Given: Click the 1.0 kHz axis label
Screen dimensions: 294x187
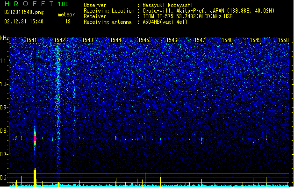Looking at the screenshot, I should point(4,84).
